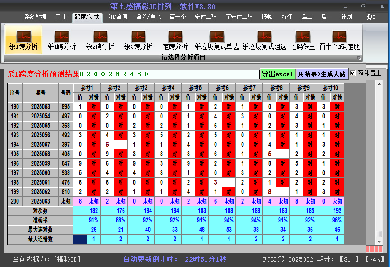
Task: Open the 工具 menu tab
Action: point(60,17)
